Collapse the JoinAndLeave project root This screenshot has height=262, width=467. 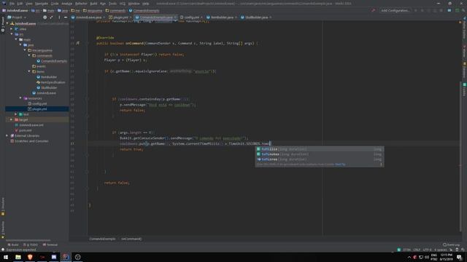coord(7,23)
